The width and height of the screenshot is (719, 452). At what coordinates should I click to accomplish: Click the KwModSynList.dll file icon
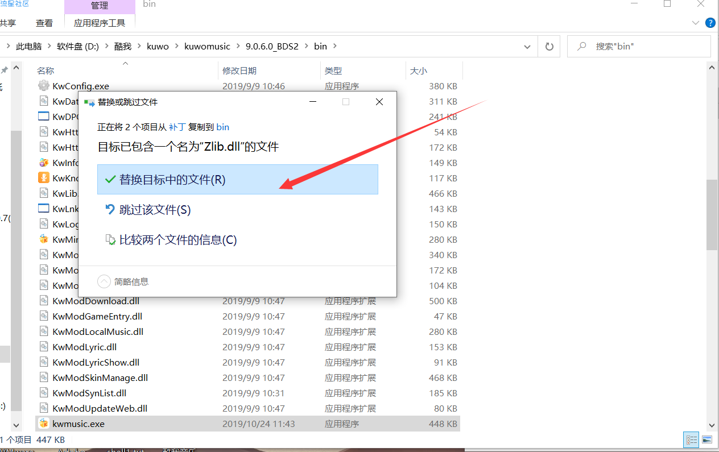tap(44, 393)
